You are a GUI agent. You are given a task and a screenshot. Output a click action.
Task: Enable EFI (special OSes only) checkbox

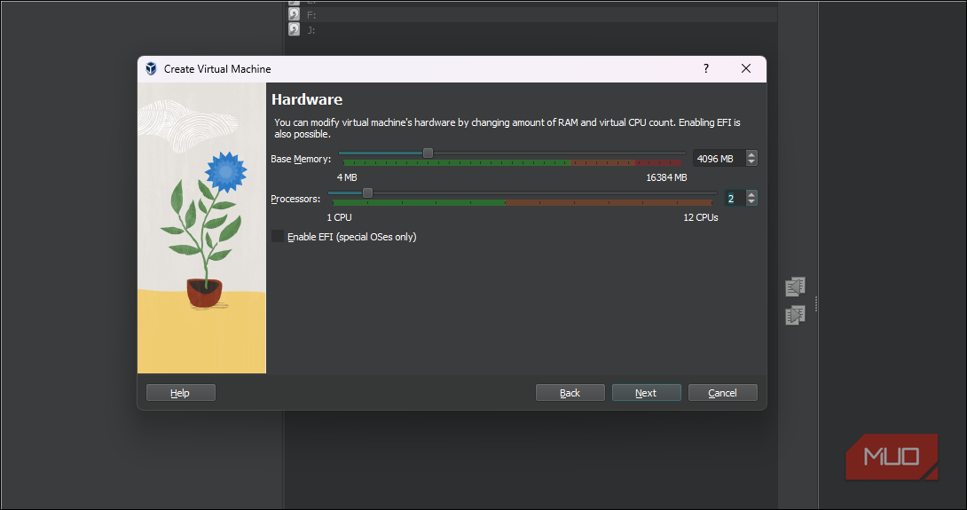[x=278, y=236]
